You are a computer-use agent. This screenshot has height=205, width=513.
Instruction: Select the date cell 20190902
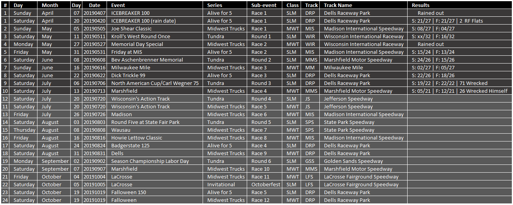pyautogui.click(x=95, y=161)
